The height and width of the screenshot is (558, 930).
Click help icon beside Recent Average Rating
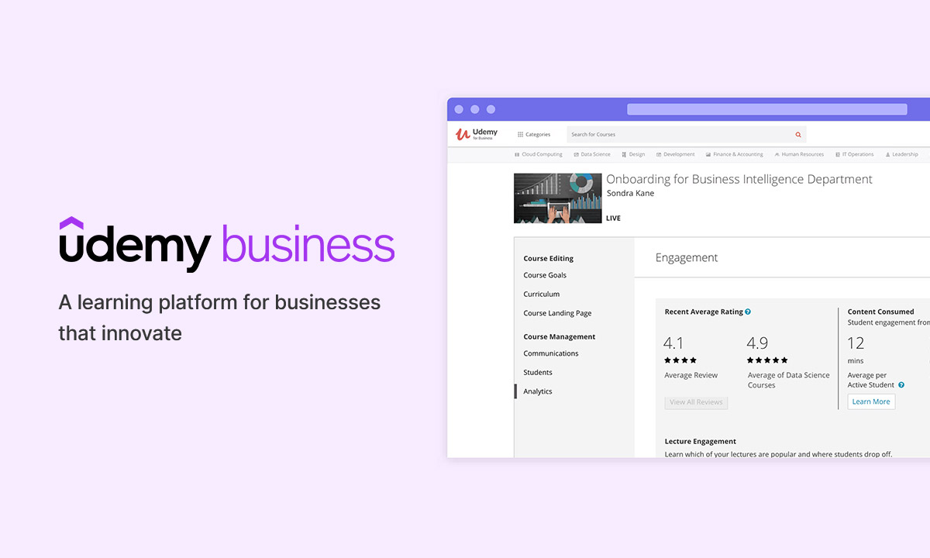coord(748,312)
